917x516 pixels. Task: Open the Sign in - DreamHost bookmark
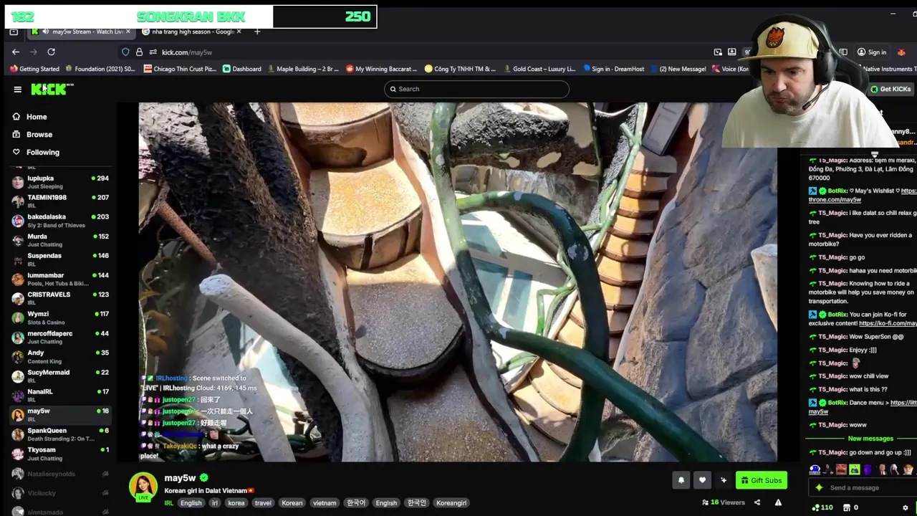(x=613, y=69)
